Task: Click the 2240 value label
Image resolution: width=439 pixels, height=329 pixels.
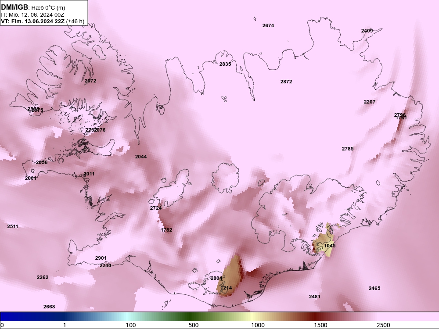Action: point(105,265)
